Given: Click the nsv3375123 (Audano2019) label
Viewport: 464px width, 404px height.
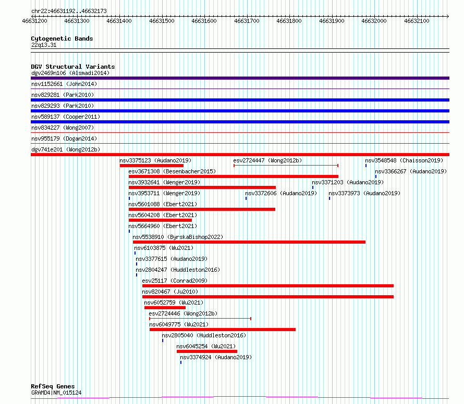Looking at the screenshot, I should click(x=156, y=160).
